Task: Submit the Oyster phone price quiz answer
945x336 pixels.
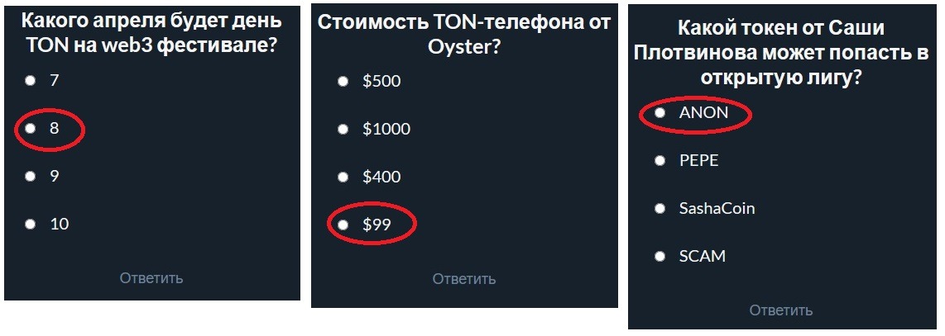Action: [464, 279]
